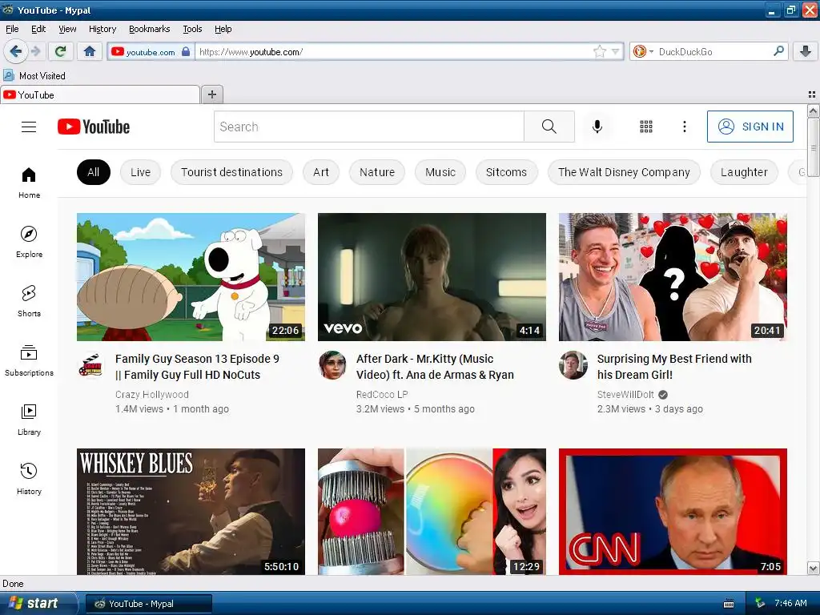The height and width of the screenshot is (615, 820).
Task: Click the taskbar clock showing 7:46 AM
Action: coord(790,603)
